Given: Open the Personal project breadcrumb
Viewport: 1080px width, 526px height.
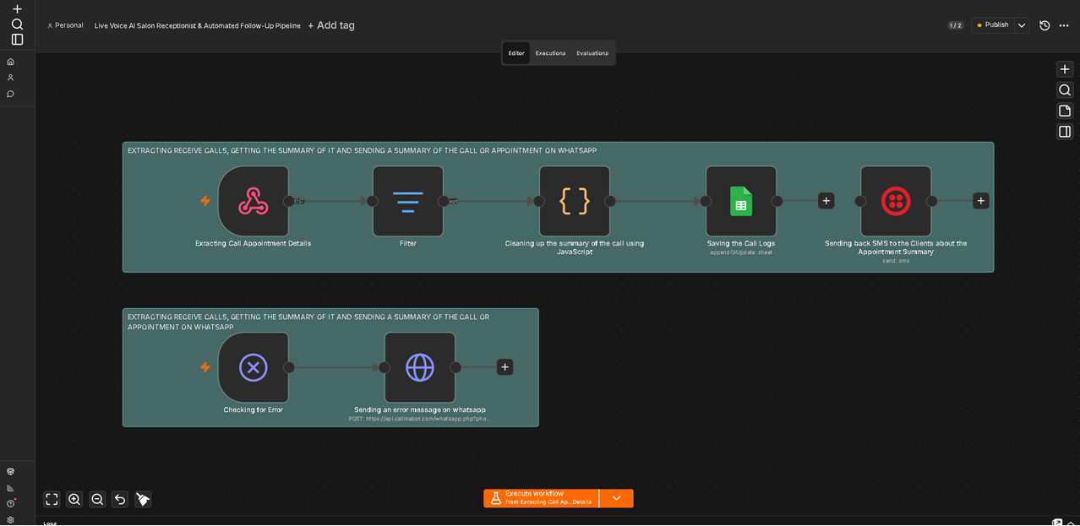Looking at the screenshot, I should coord(65,25).
